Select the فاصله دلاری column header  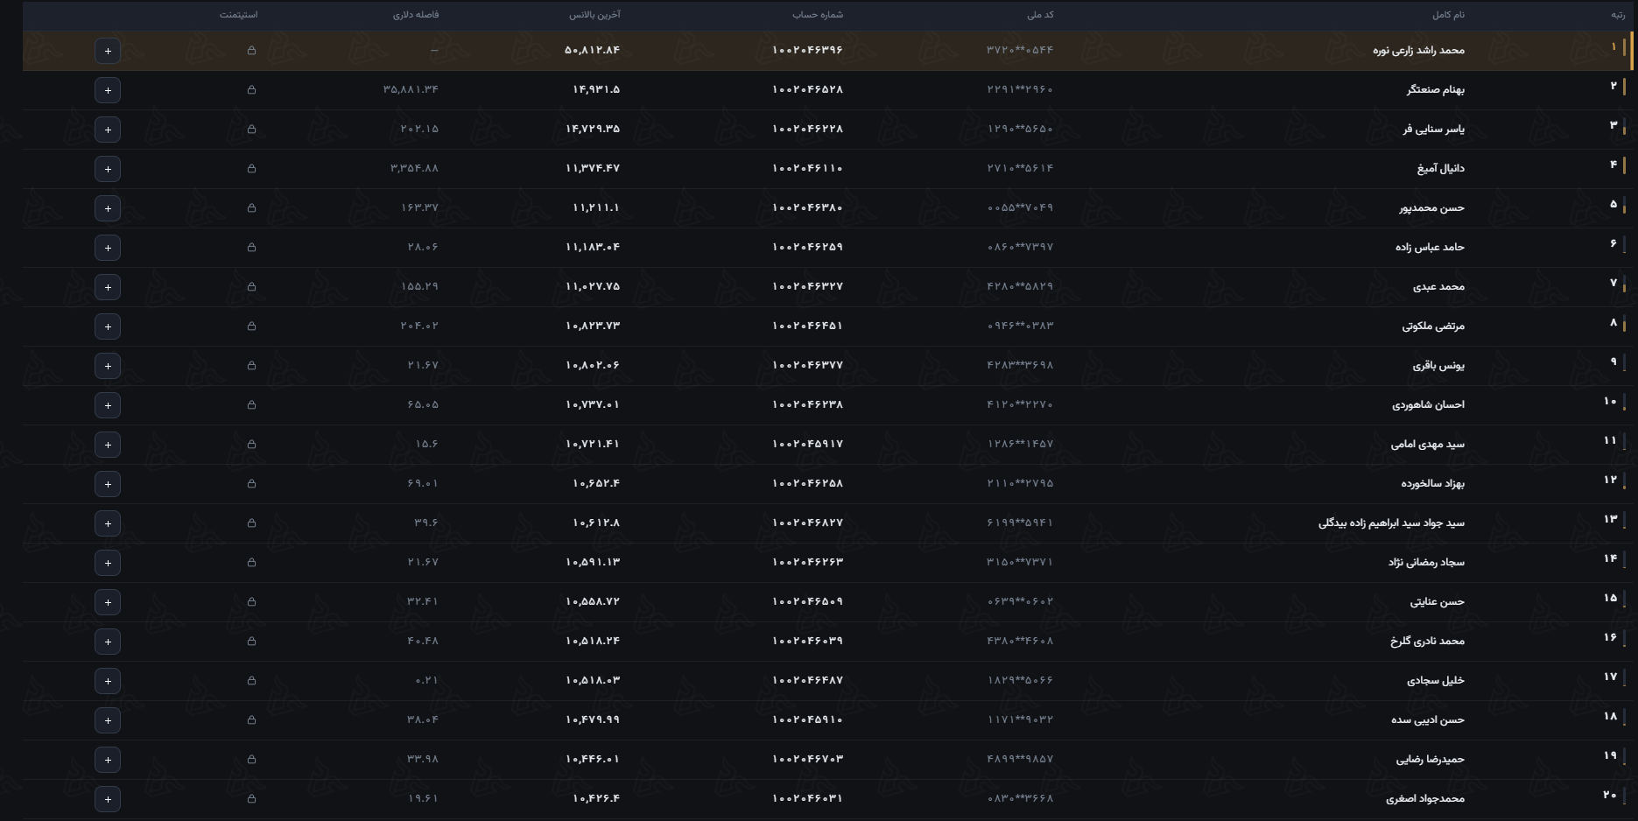[416, 15]
